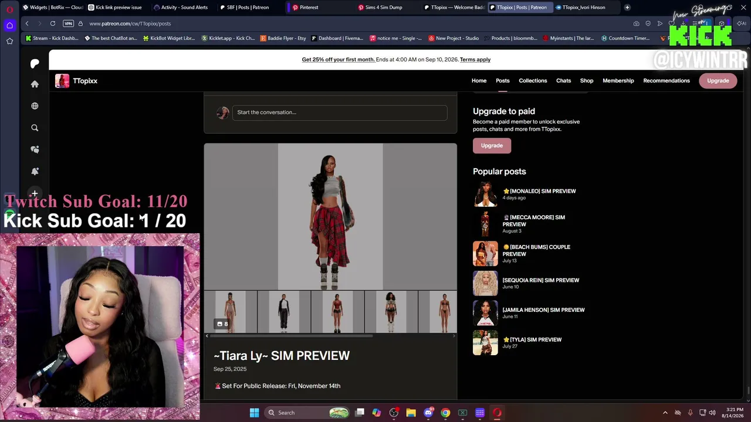Viewport: 751px width, 422px height.
Task: Show hidden system tray icons
Action: point(665,413)
